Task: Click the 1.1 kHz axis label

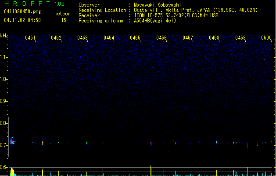Action: click(4, 57)
